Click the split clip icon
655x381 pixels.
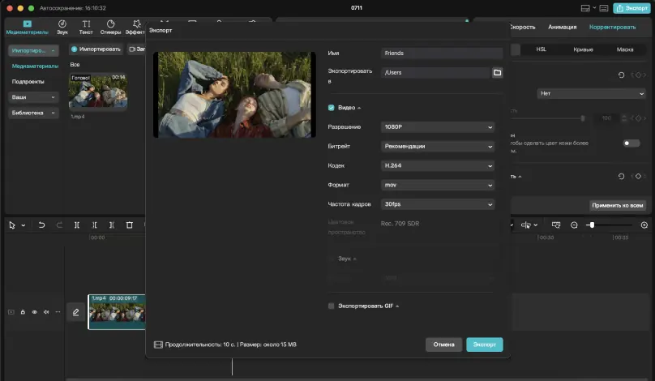point(77,225)
